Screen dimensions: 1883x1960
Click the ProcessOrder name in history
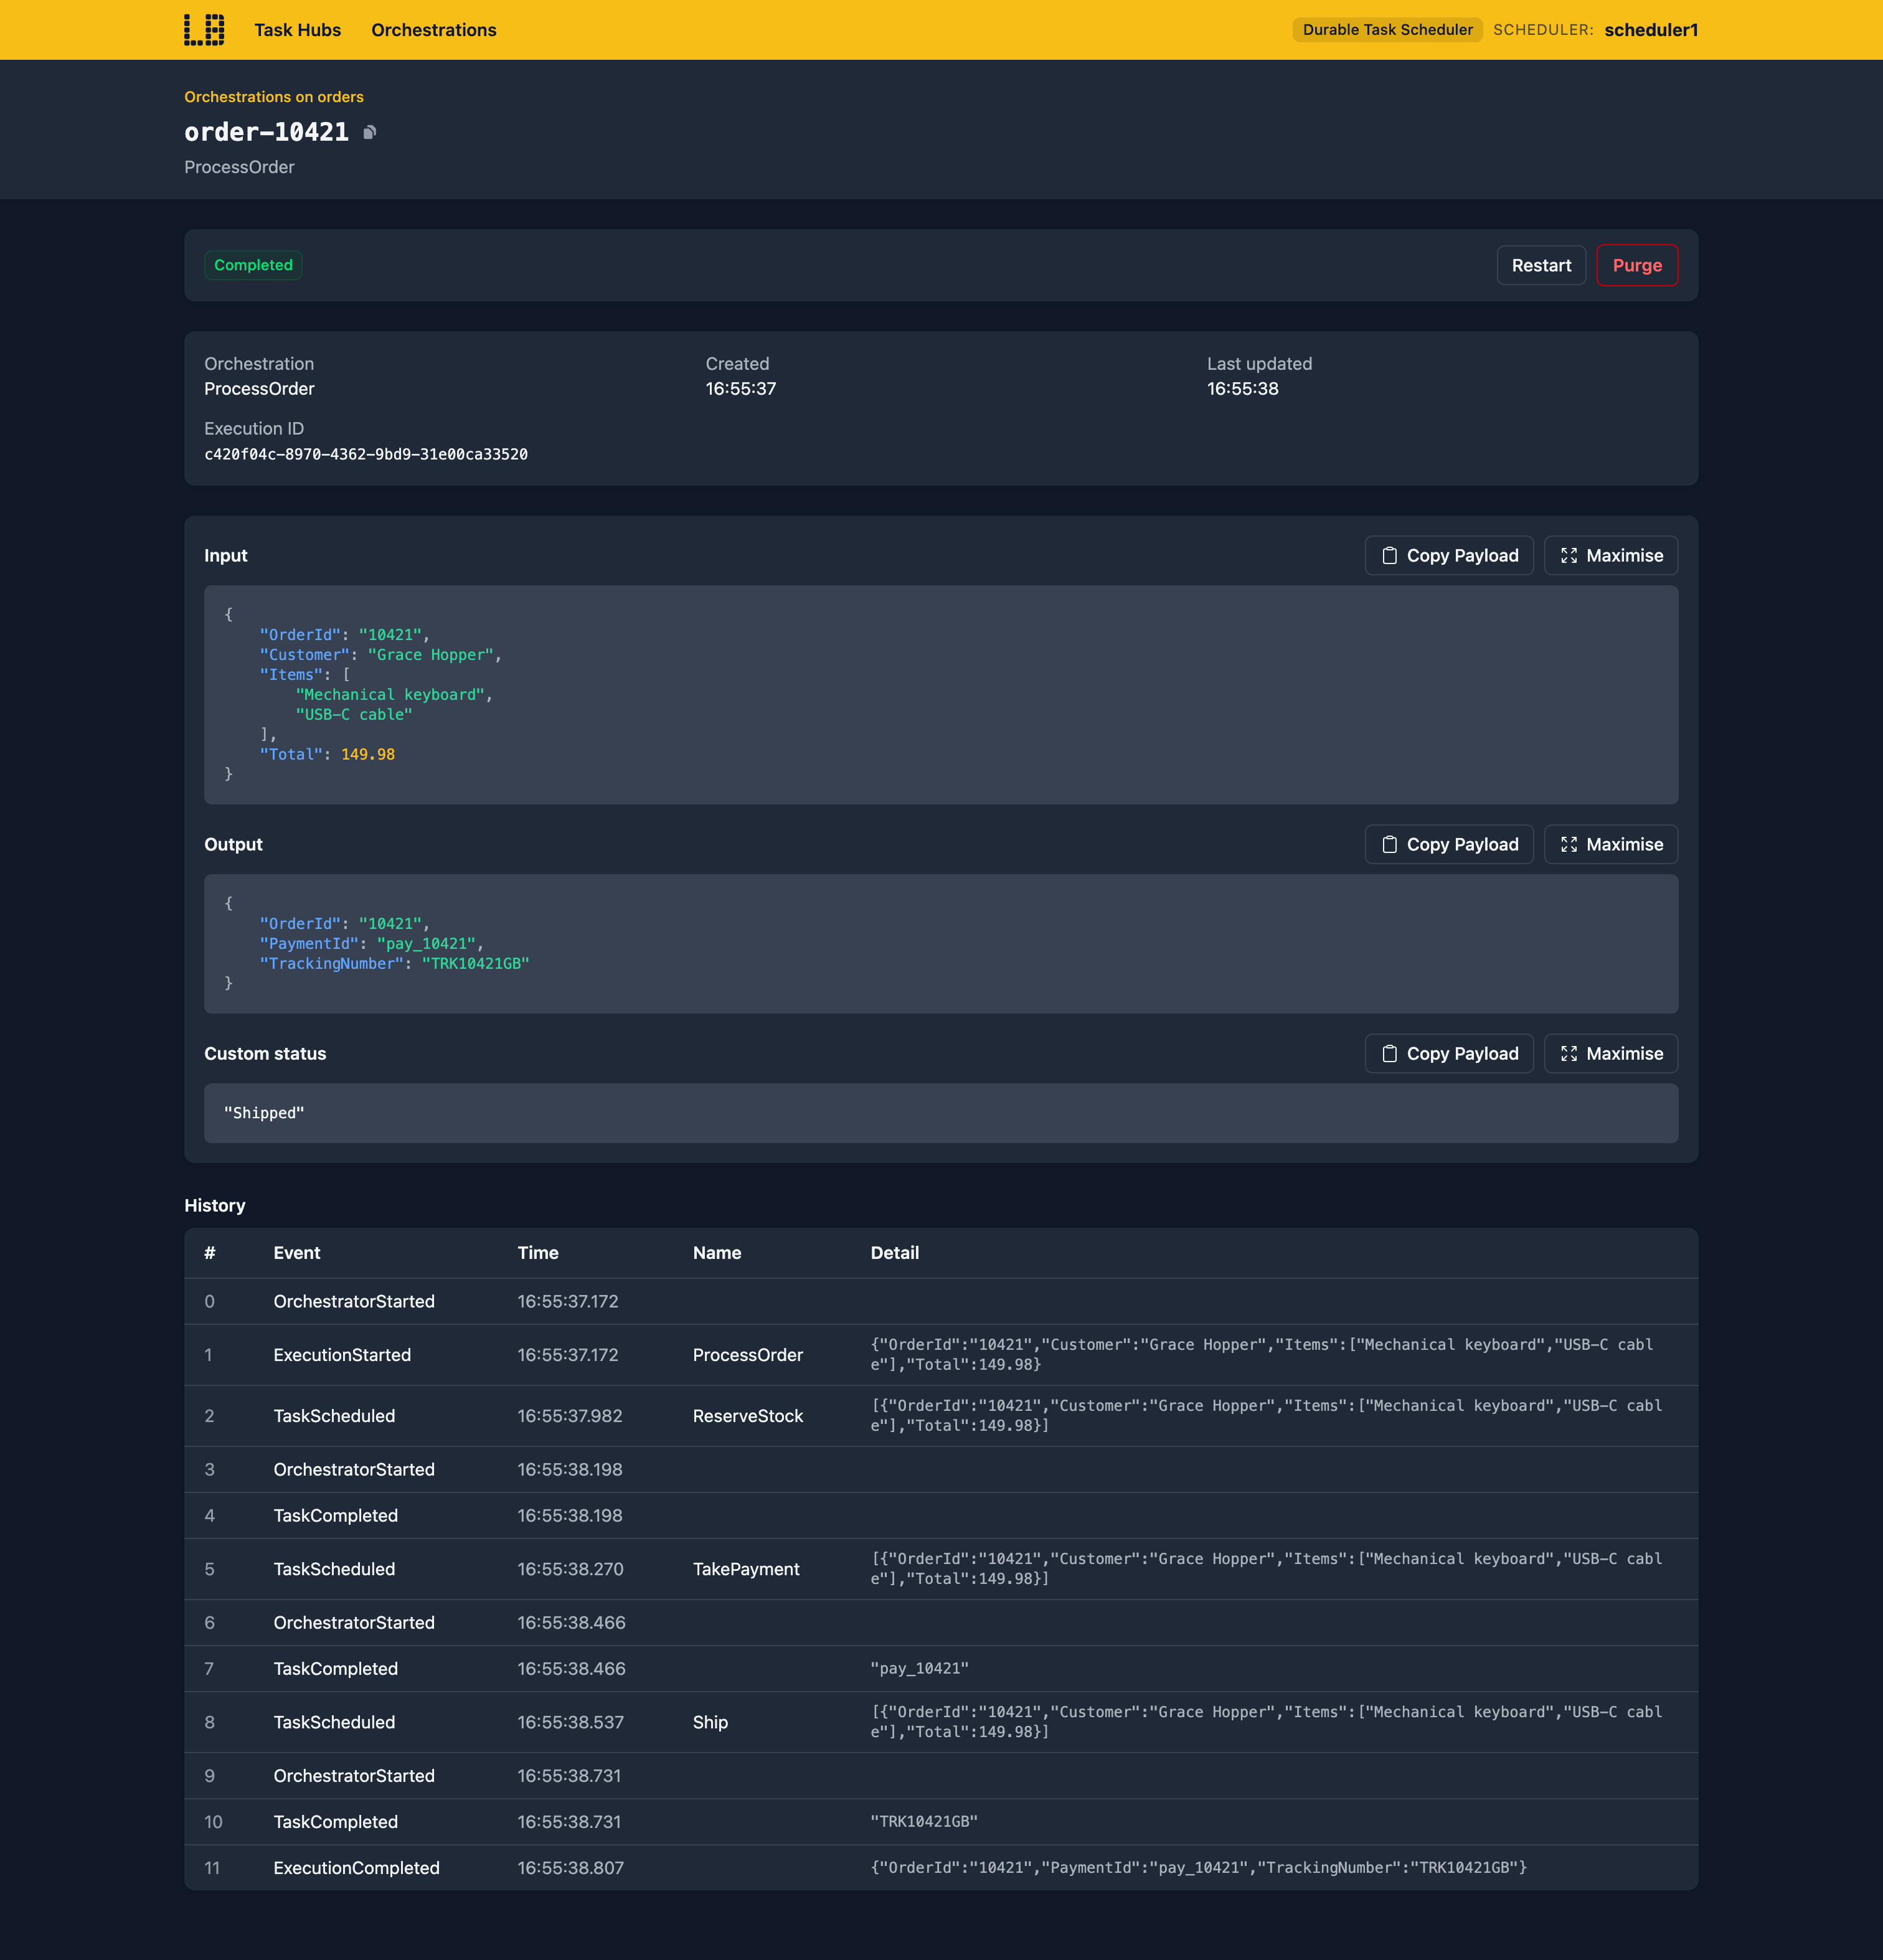748,1355
